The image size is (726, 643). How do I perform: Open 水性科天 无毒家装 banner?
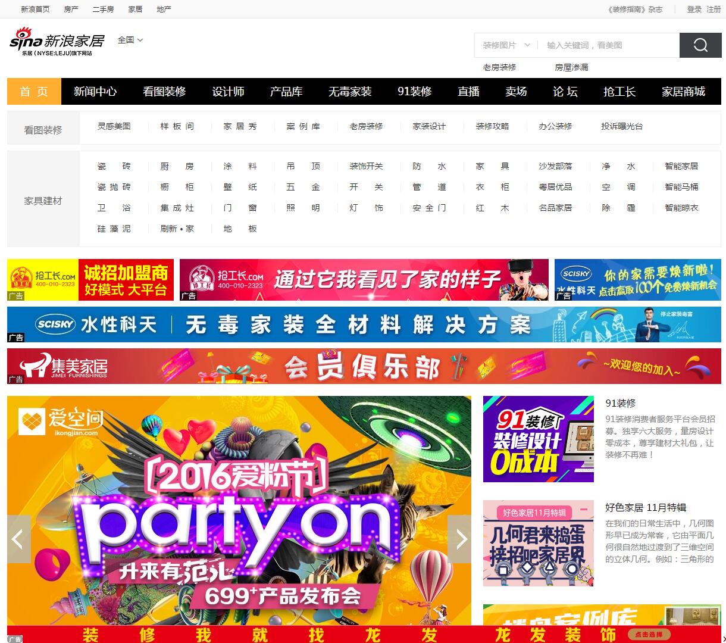point(364,324)
